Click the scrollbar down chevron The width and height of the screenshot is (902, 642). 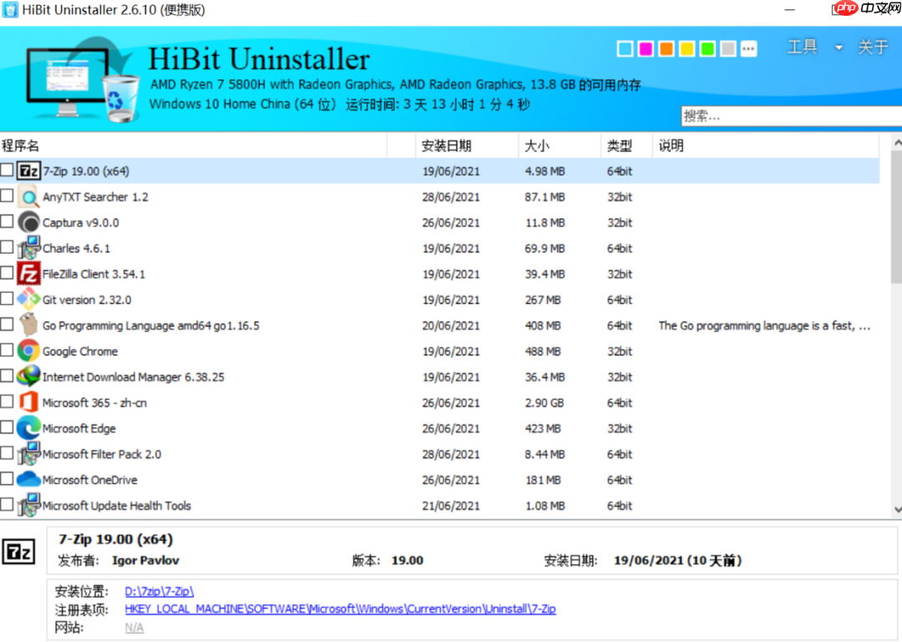895,509
